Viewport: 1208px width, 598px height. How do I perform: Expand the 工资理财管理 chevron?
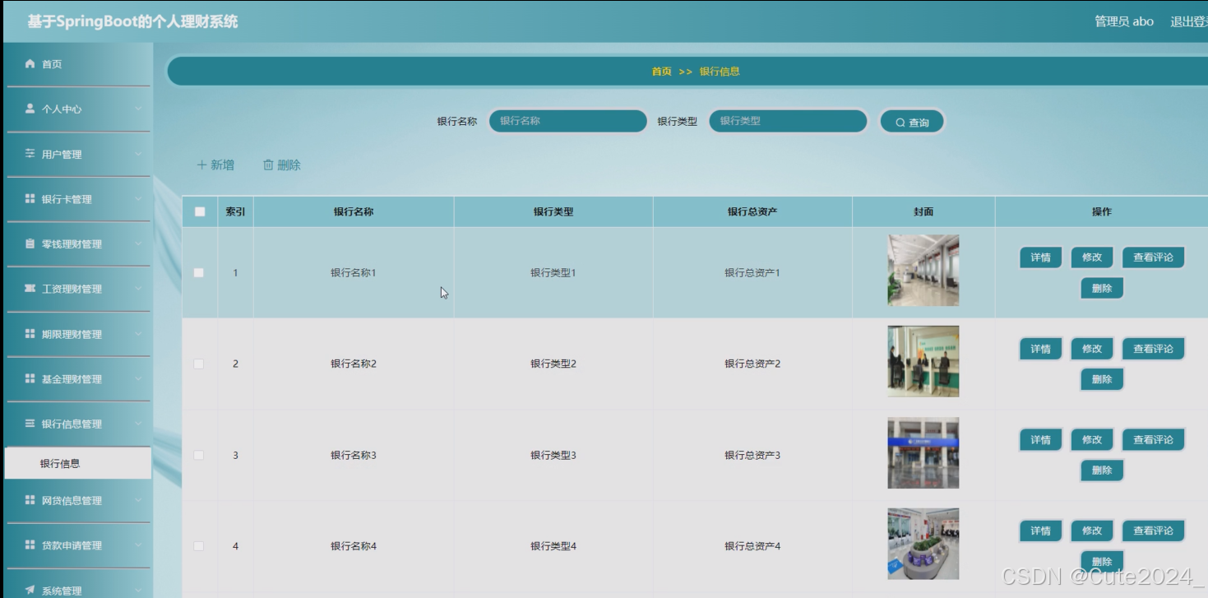pos(138,289)
